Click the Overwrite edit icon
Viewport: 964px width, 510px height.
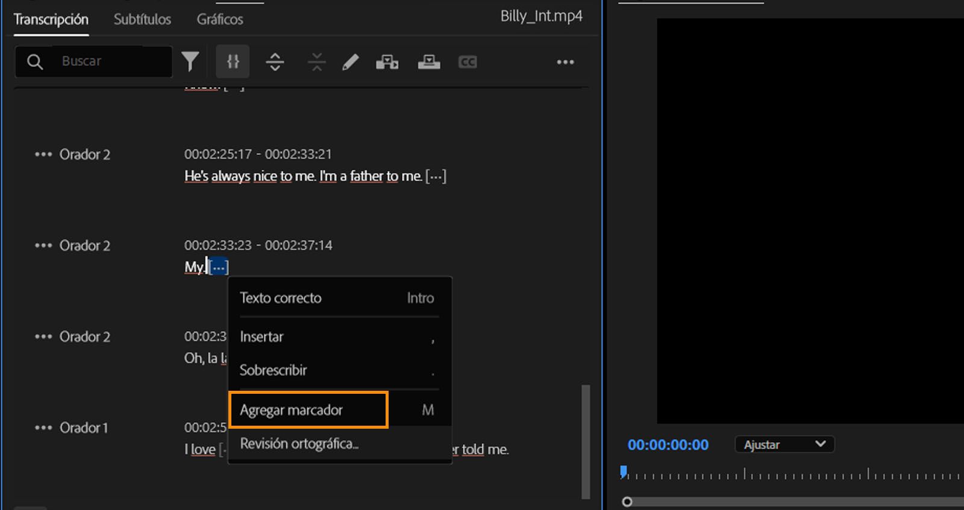pos(429,61)
